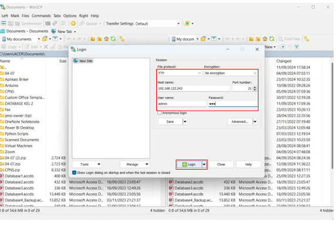Open the Commands menu

click(41, 16)
